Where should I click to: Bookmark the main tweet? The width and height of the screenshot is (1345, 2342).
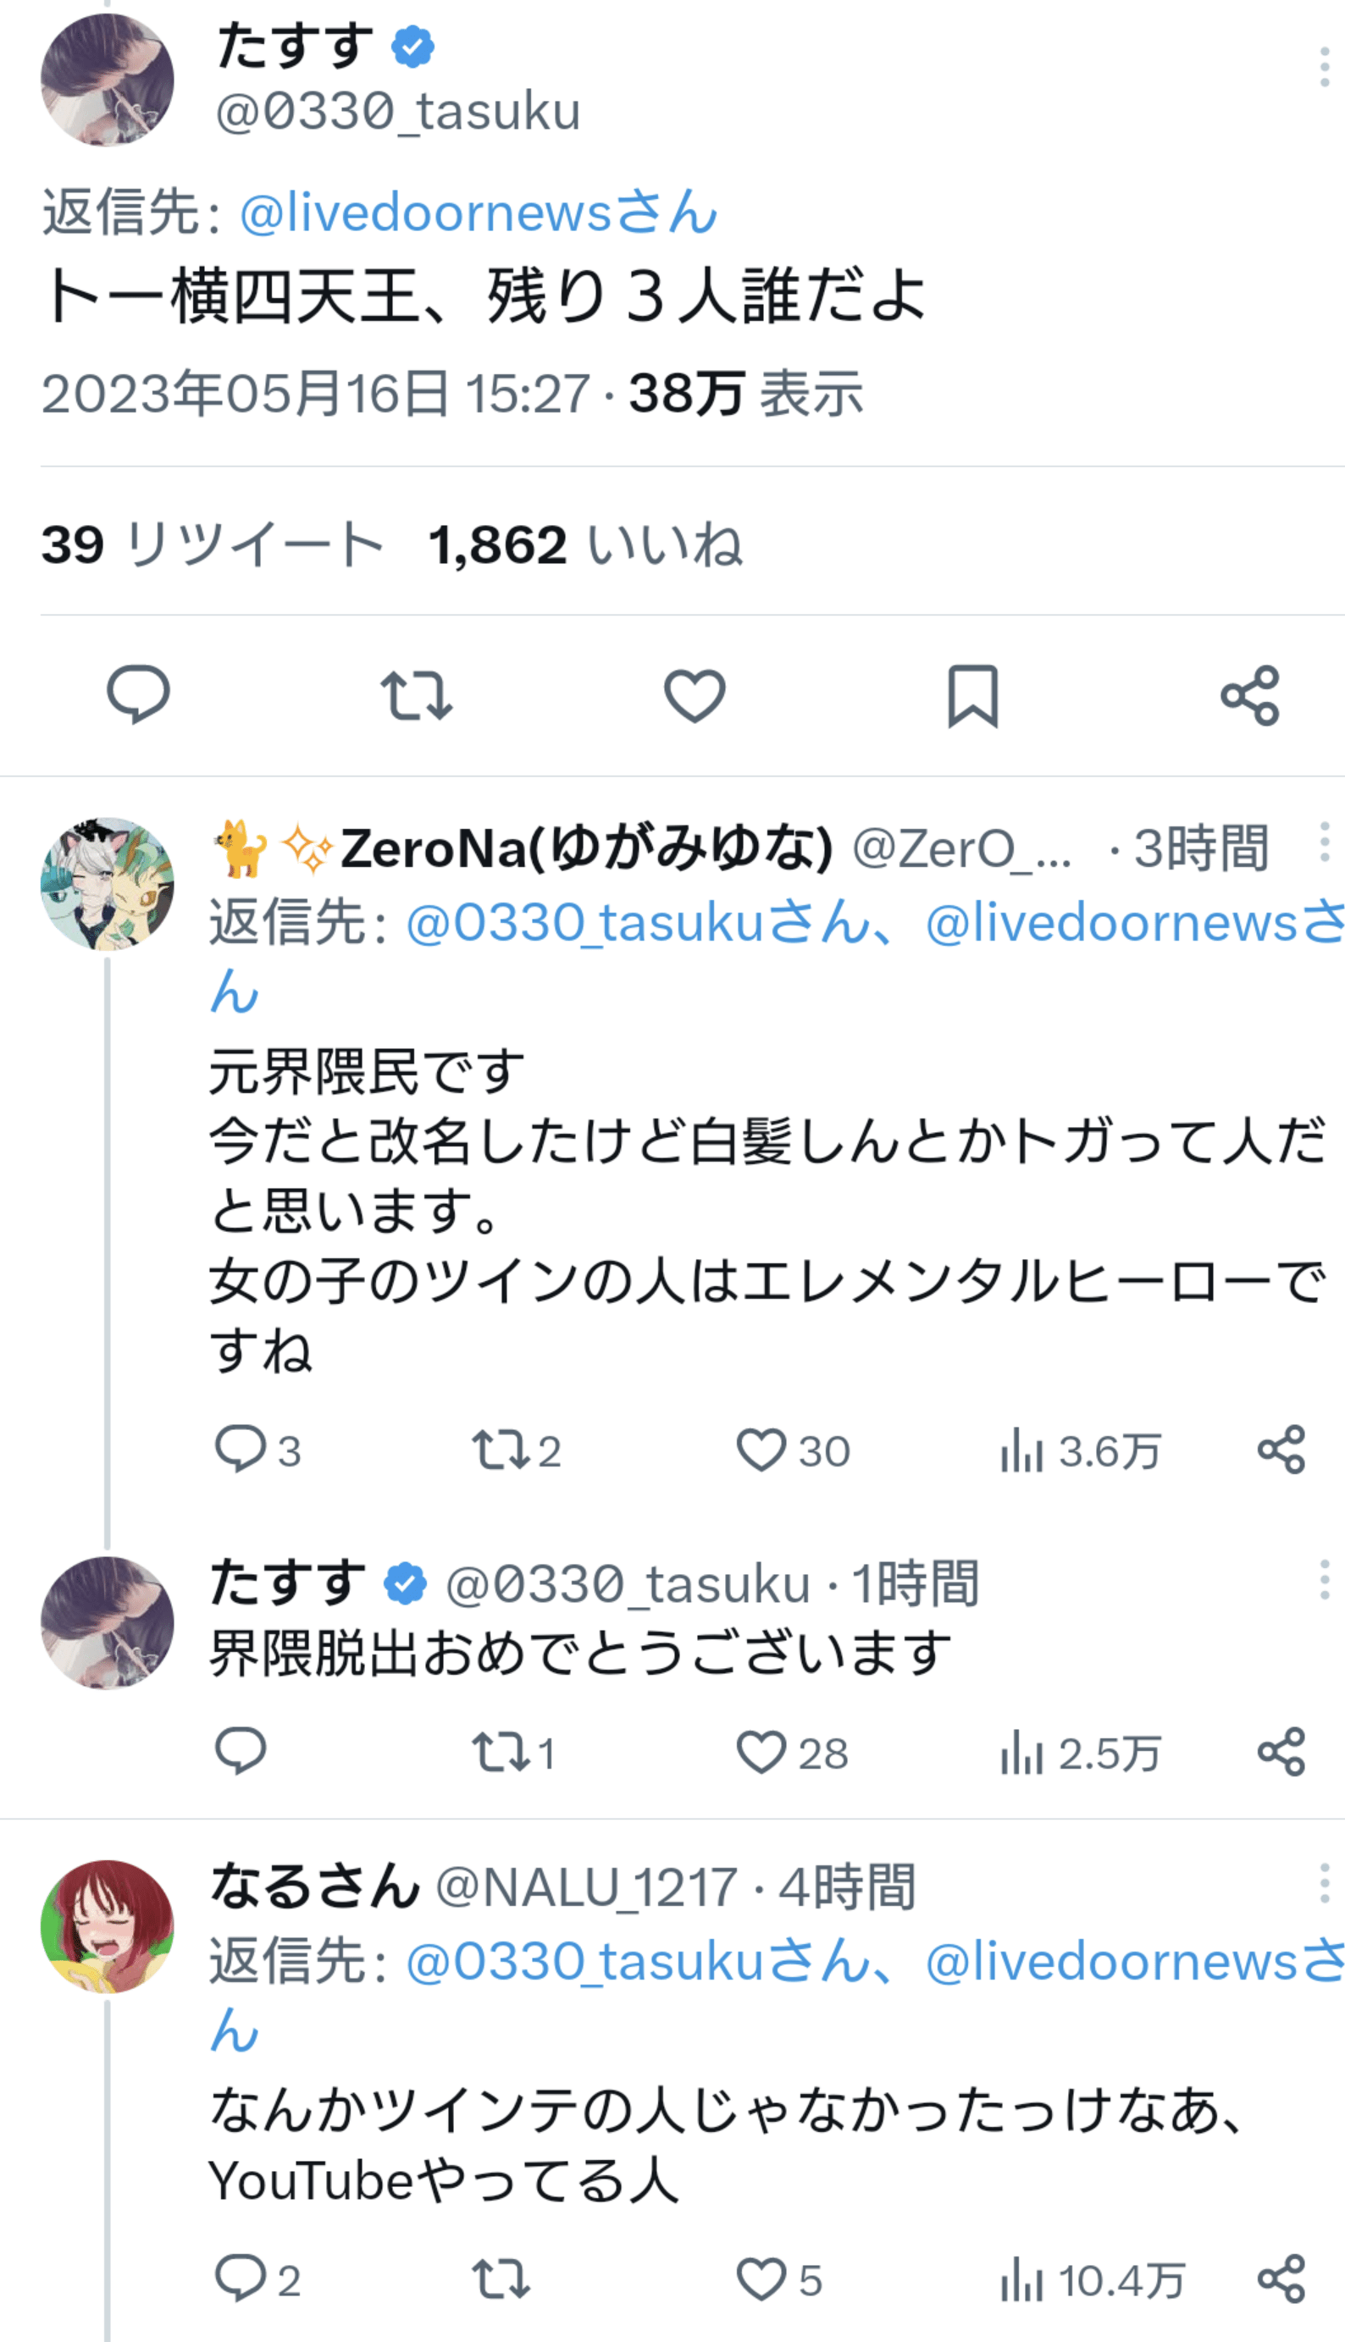tap(971, 694)
